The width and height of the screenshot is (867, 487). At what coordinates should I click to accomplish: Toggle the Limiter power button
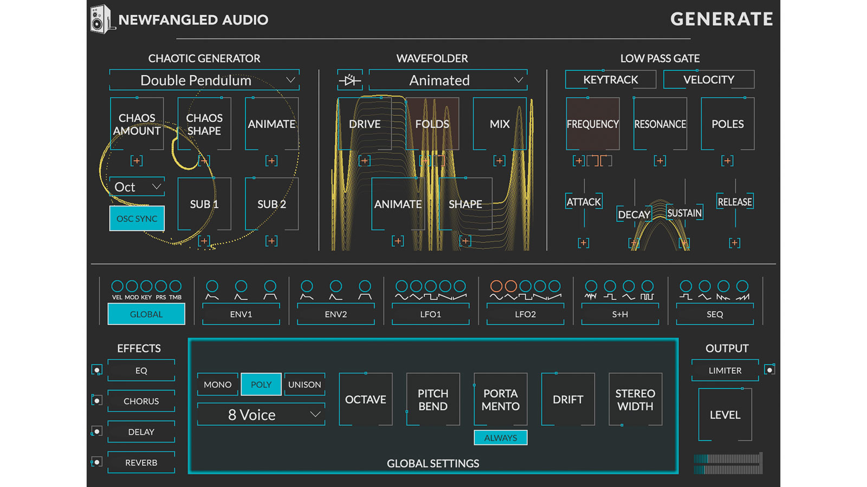pos(769,370)
